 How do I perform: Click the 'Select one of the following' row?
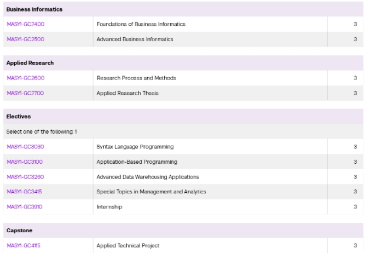[42, 132]
